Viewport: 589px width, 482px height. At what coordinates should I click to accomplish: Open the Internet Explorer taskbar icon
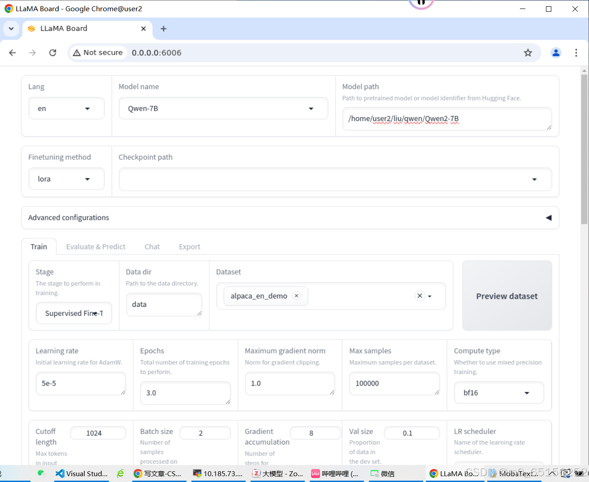click(121, 473)
